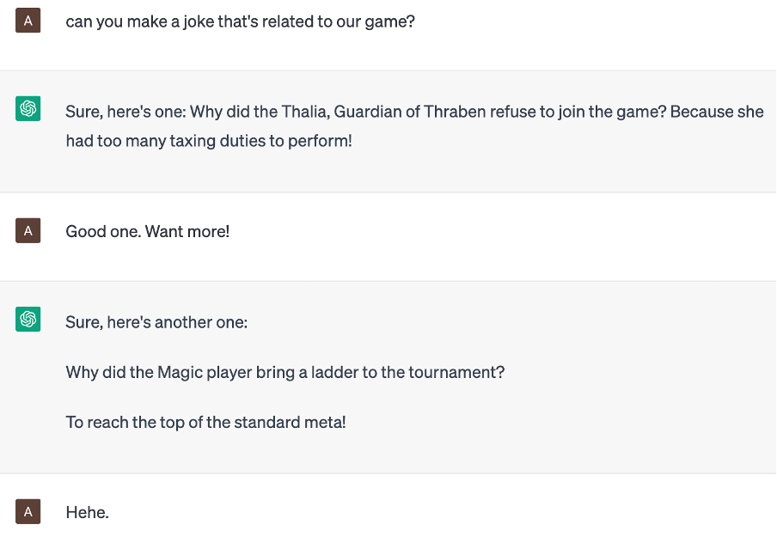Click the ChatGPT logo beside the Thalia joke

tap(28, 109)
